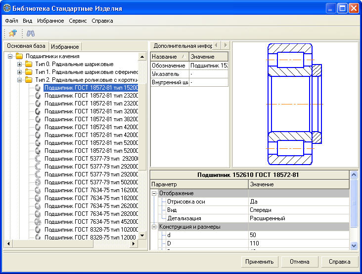Select Подшипник ГОСТ 18572-81 тип 1520 row
Screen dimensions: 362x274
pos(91,88)
